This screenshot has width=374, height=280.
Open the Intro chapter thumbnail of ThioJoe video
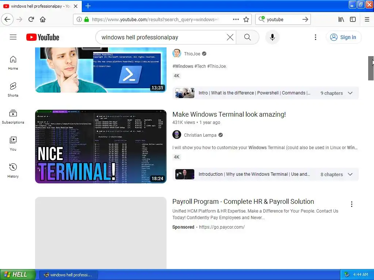[184, 93]
